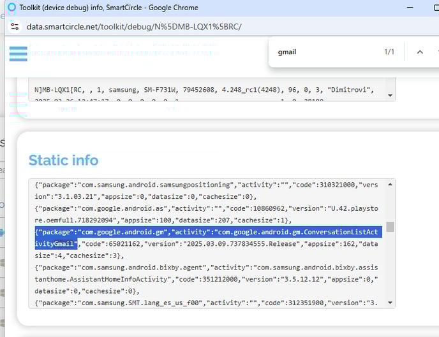The height and width of the screenshot is (337, 439).
Task: Click the address bar URL
Action: pos(134,27)
